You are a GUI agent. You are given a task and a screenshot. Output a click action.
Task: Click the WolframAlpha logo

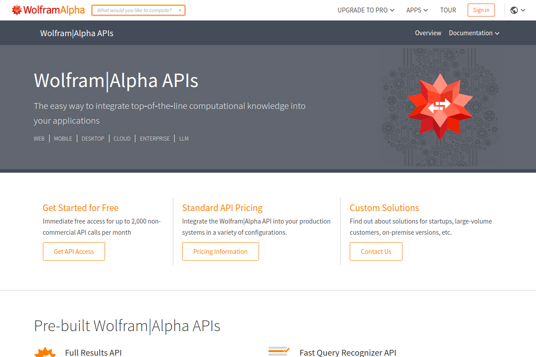click(x=48, y=10)
